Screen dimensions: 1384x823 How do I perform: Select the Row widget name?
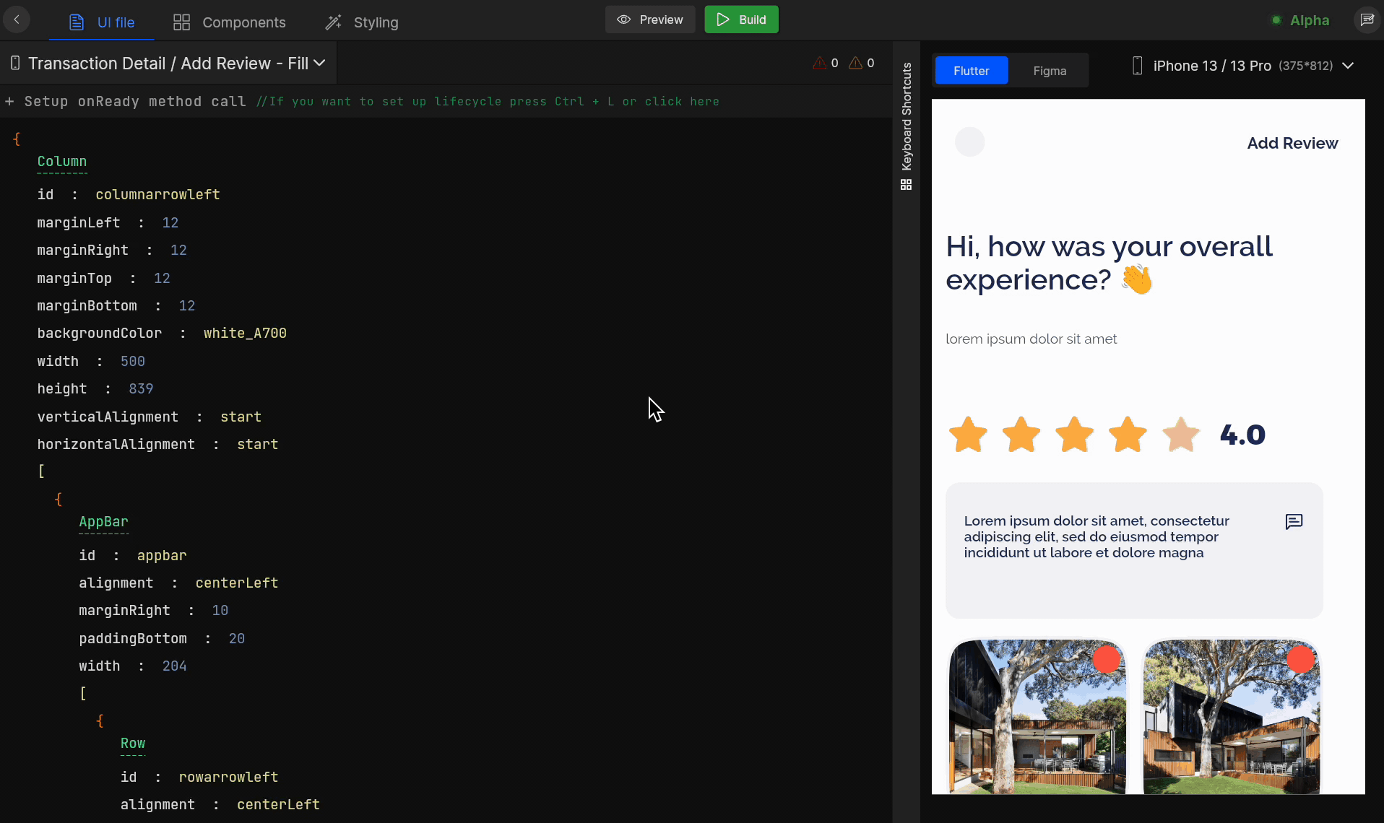133,743
